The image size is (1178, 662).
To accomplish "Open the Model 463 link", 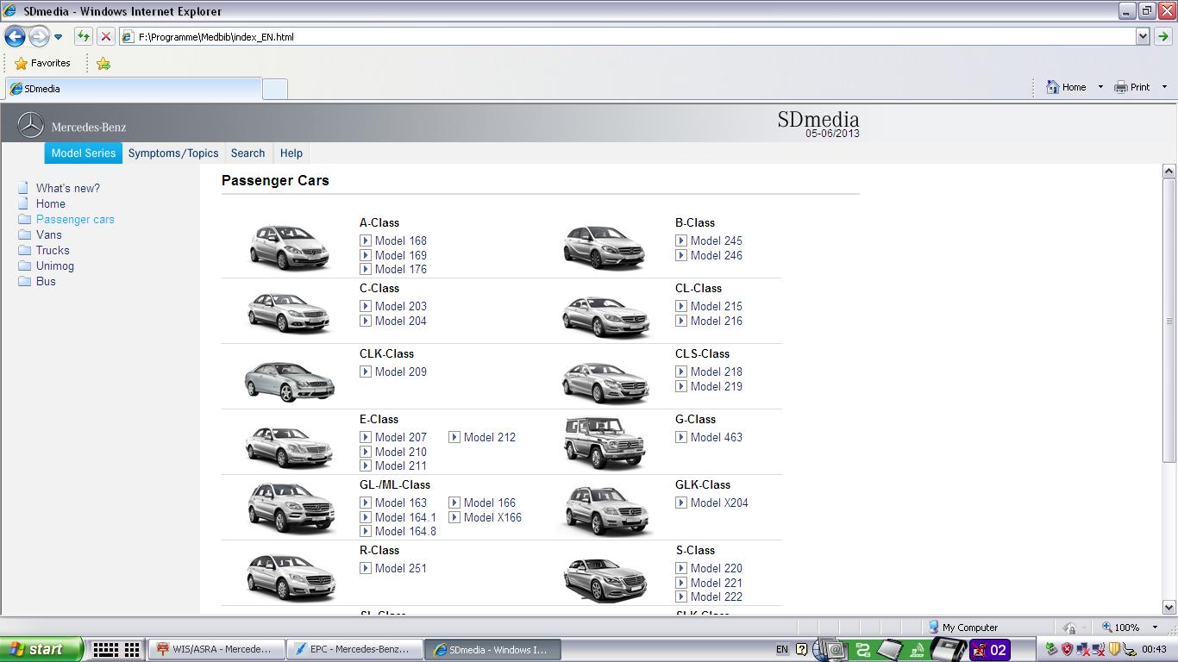I will point(716,437).
